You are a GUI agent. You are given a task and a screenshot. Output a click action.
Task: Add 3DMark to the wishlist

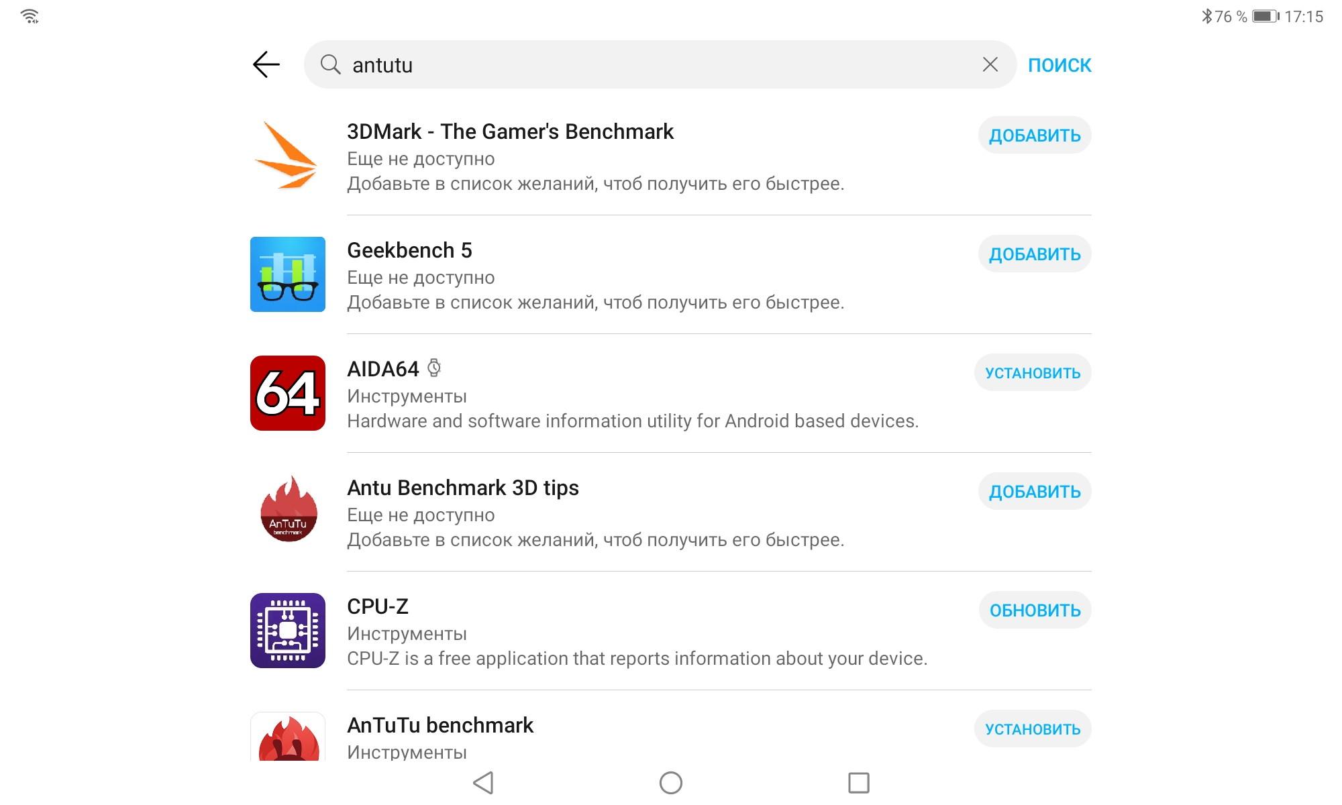click(x=1034, y=136)
